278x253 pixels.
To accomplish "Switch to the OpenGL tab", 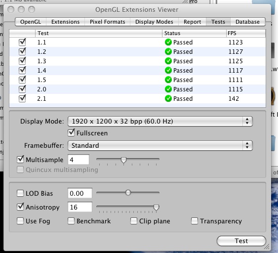I will [x=31, y=22].
